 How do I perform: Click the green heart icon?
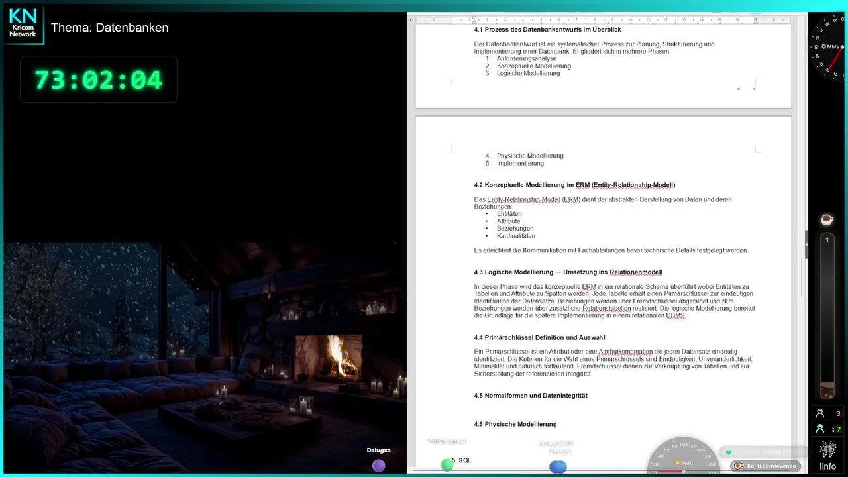(x=729, y=452)
